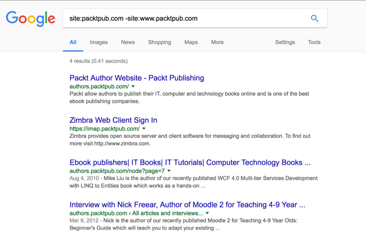This screenshot has width=366, height=235.
Task: Open Packt Author Website result link
Action: [137, 78]
